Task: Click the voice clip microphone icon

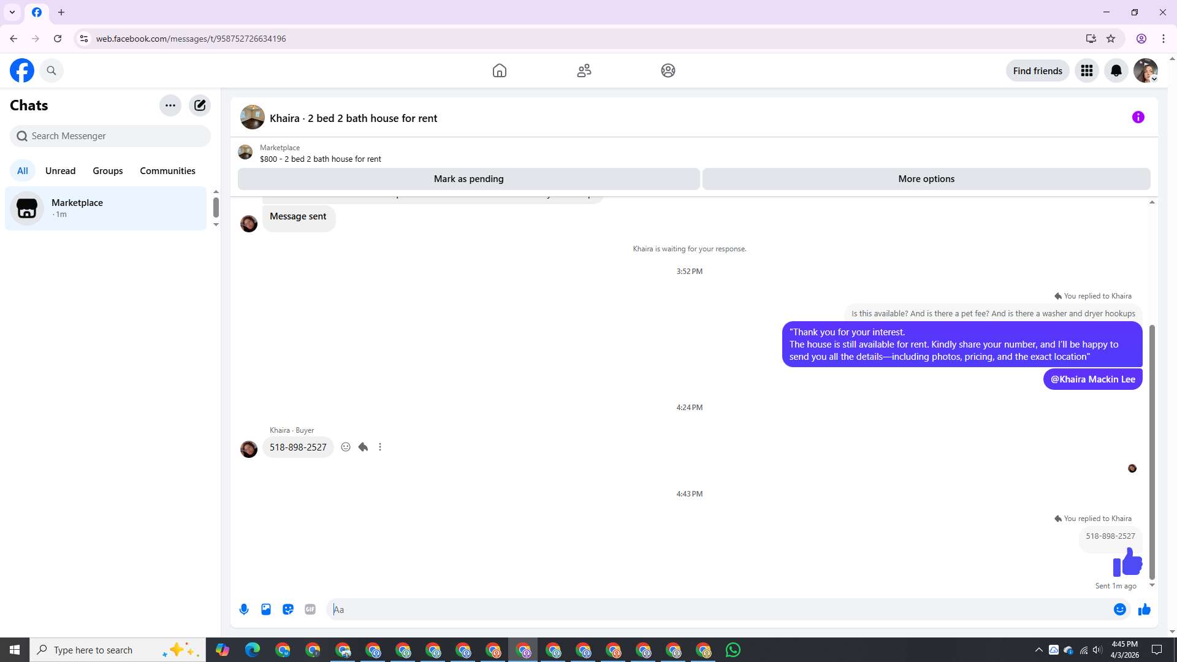Action: pos(244,609)
